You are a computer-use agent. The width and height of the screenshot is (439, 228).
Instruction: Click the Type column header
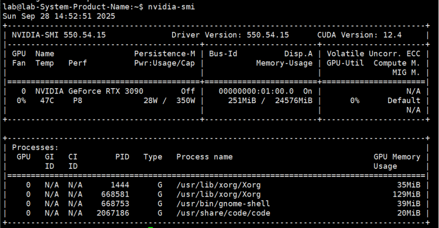153,157
